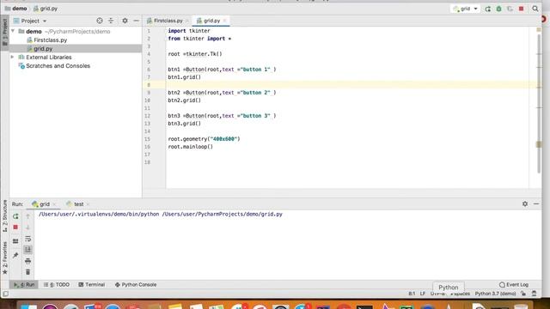This screenshot has width=550, height=309.
Task: Stop the running program from top toolbar
Action: [x=522, y=9]
